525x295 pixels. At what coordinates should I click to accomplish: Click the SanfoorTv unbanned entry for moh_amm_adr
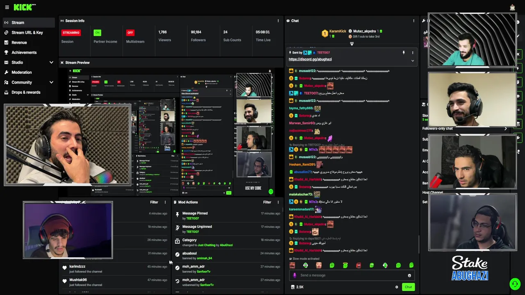tap(227, 282)
